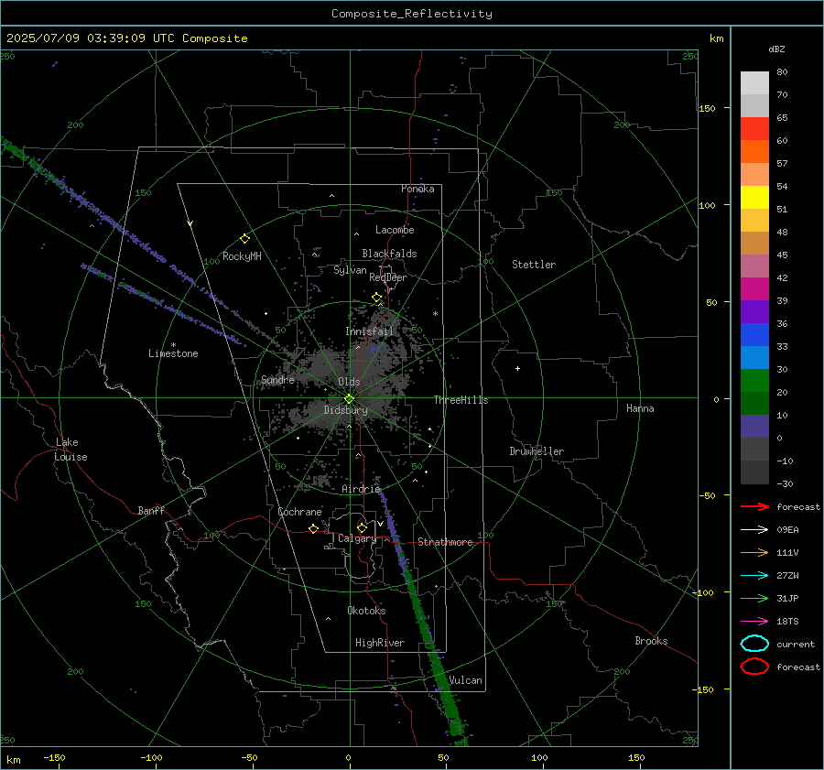
Task: Click the green 31JP arrow icon
Action: 754,598
